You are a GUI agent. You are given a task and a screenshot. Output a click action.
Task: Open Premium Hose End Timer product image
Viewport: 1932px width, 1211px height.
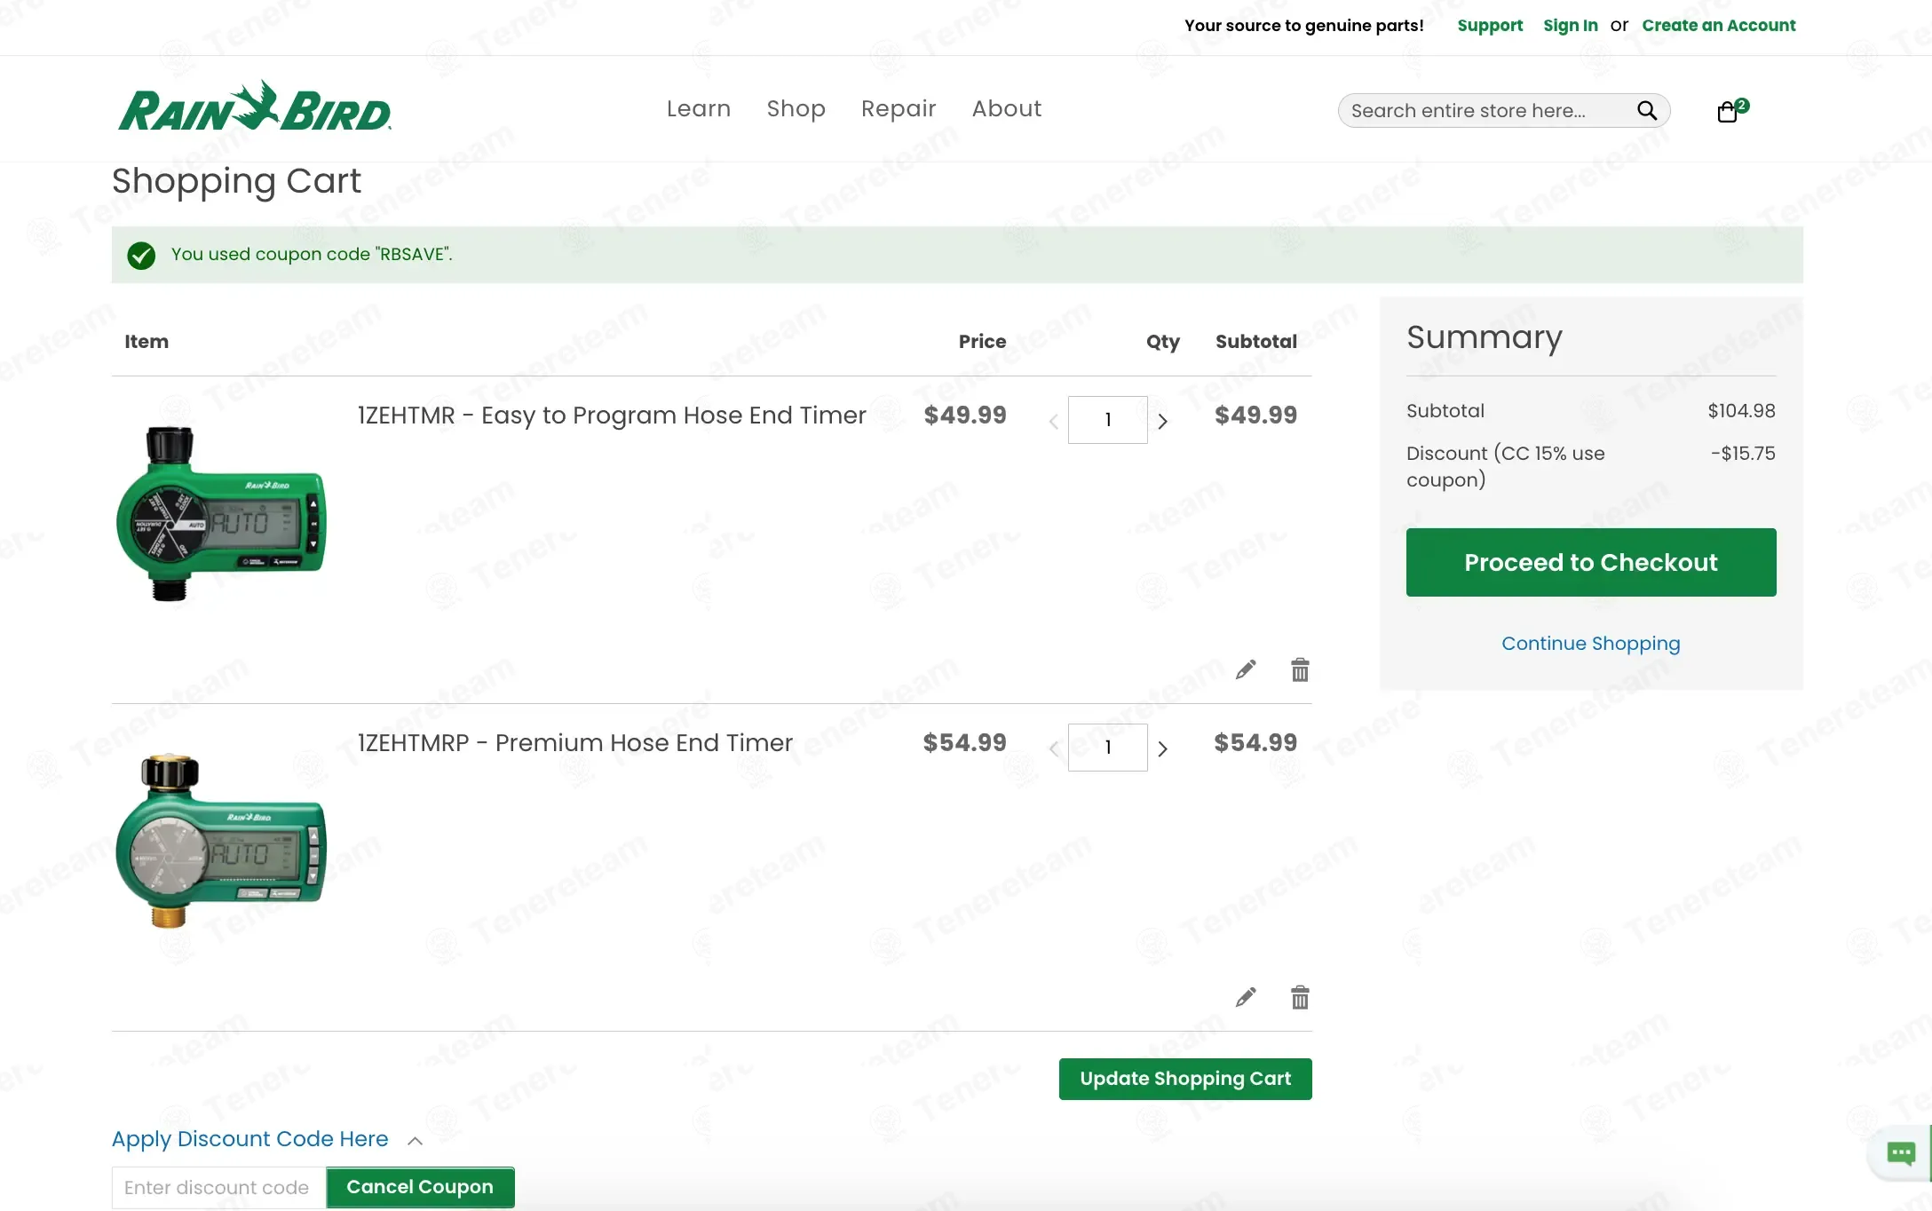[x=221, y=841]
